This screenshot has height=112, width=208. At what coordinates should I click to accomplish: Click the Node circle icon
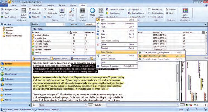pyautogui.click(x=92, y=11)
